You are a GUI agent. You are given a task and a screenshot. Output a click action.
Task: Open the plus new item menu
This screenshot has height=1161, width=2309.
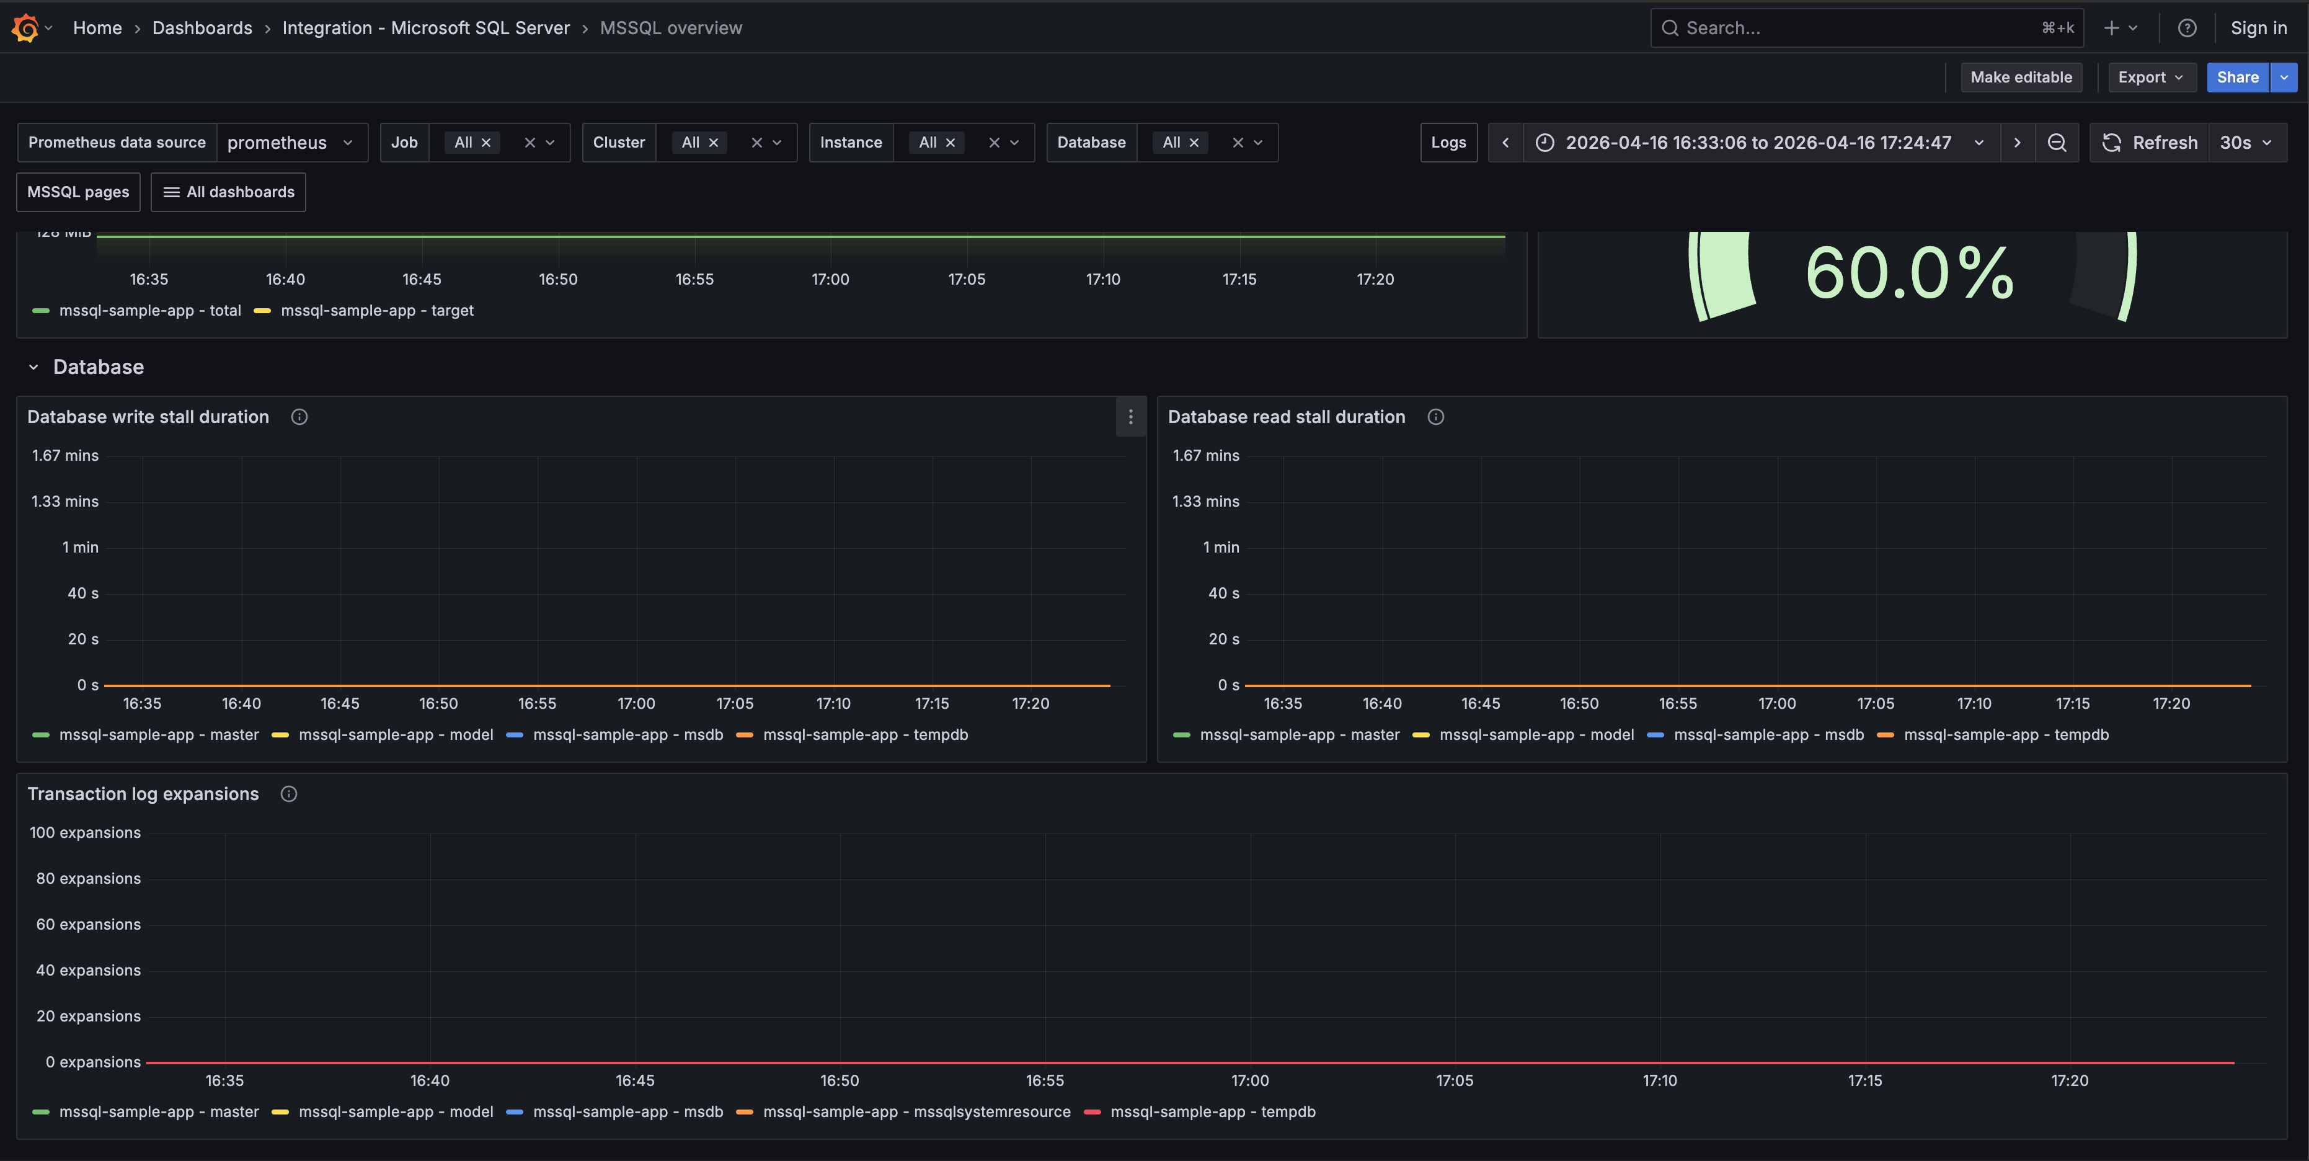(2120, 28)
